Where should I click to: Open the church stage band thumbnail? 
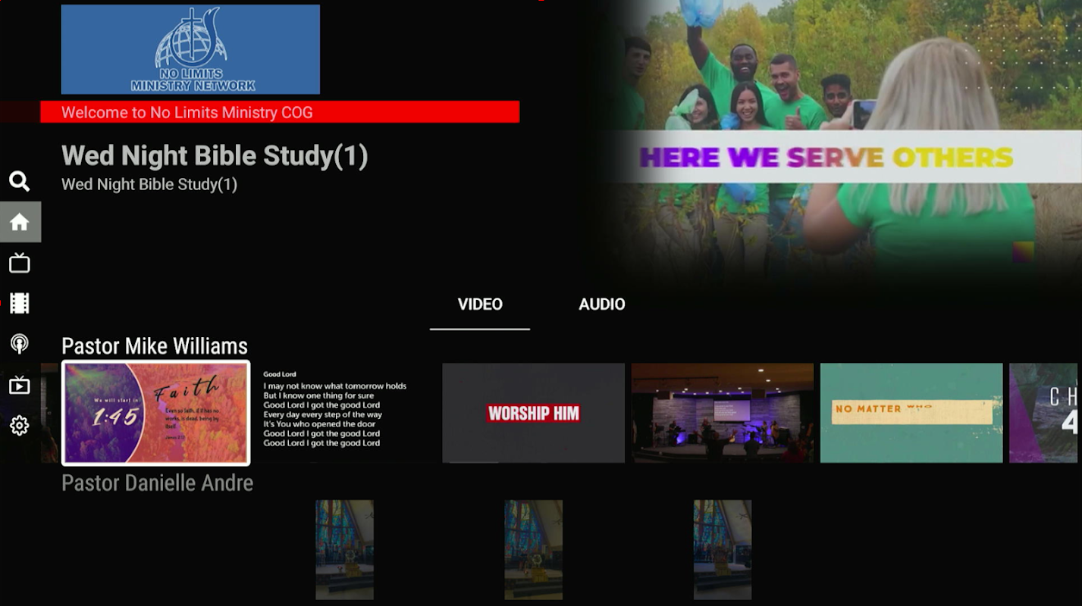[723, 413]
